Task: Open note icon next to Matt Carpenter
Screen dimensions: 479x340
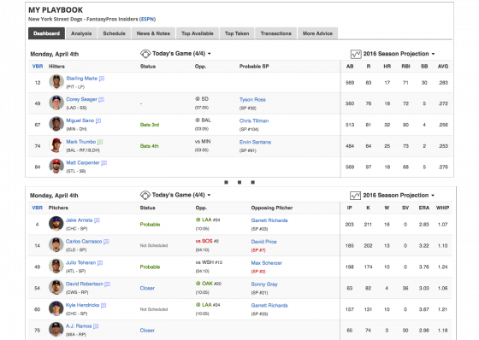Action: coord(103,163)
